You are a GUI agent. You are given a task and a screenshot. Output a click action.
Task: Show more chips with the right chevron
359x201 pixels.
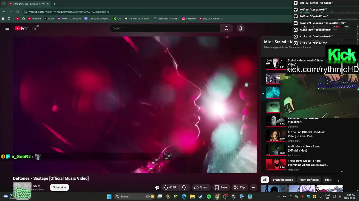338,181
